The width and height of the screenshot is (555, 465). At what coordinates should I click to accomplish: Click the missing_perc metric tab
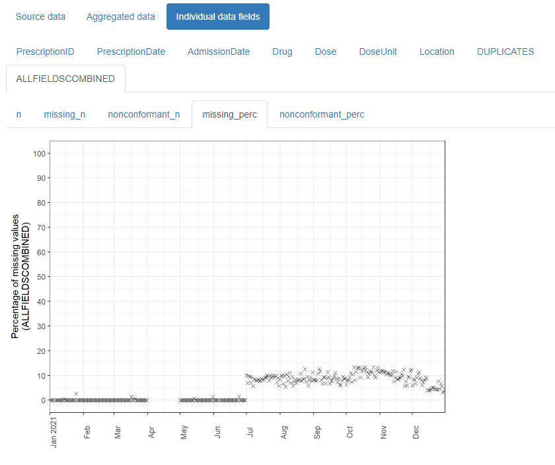229,114
